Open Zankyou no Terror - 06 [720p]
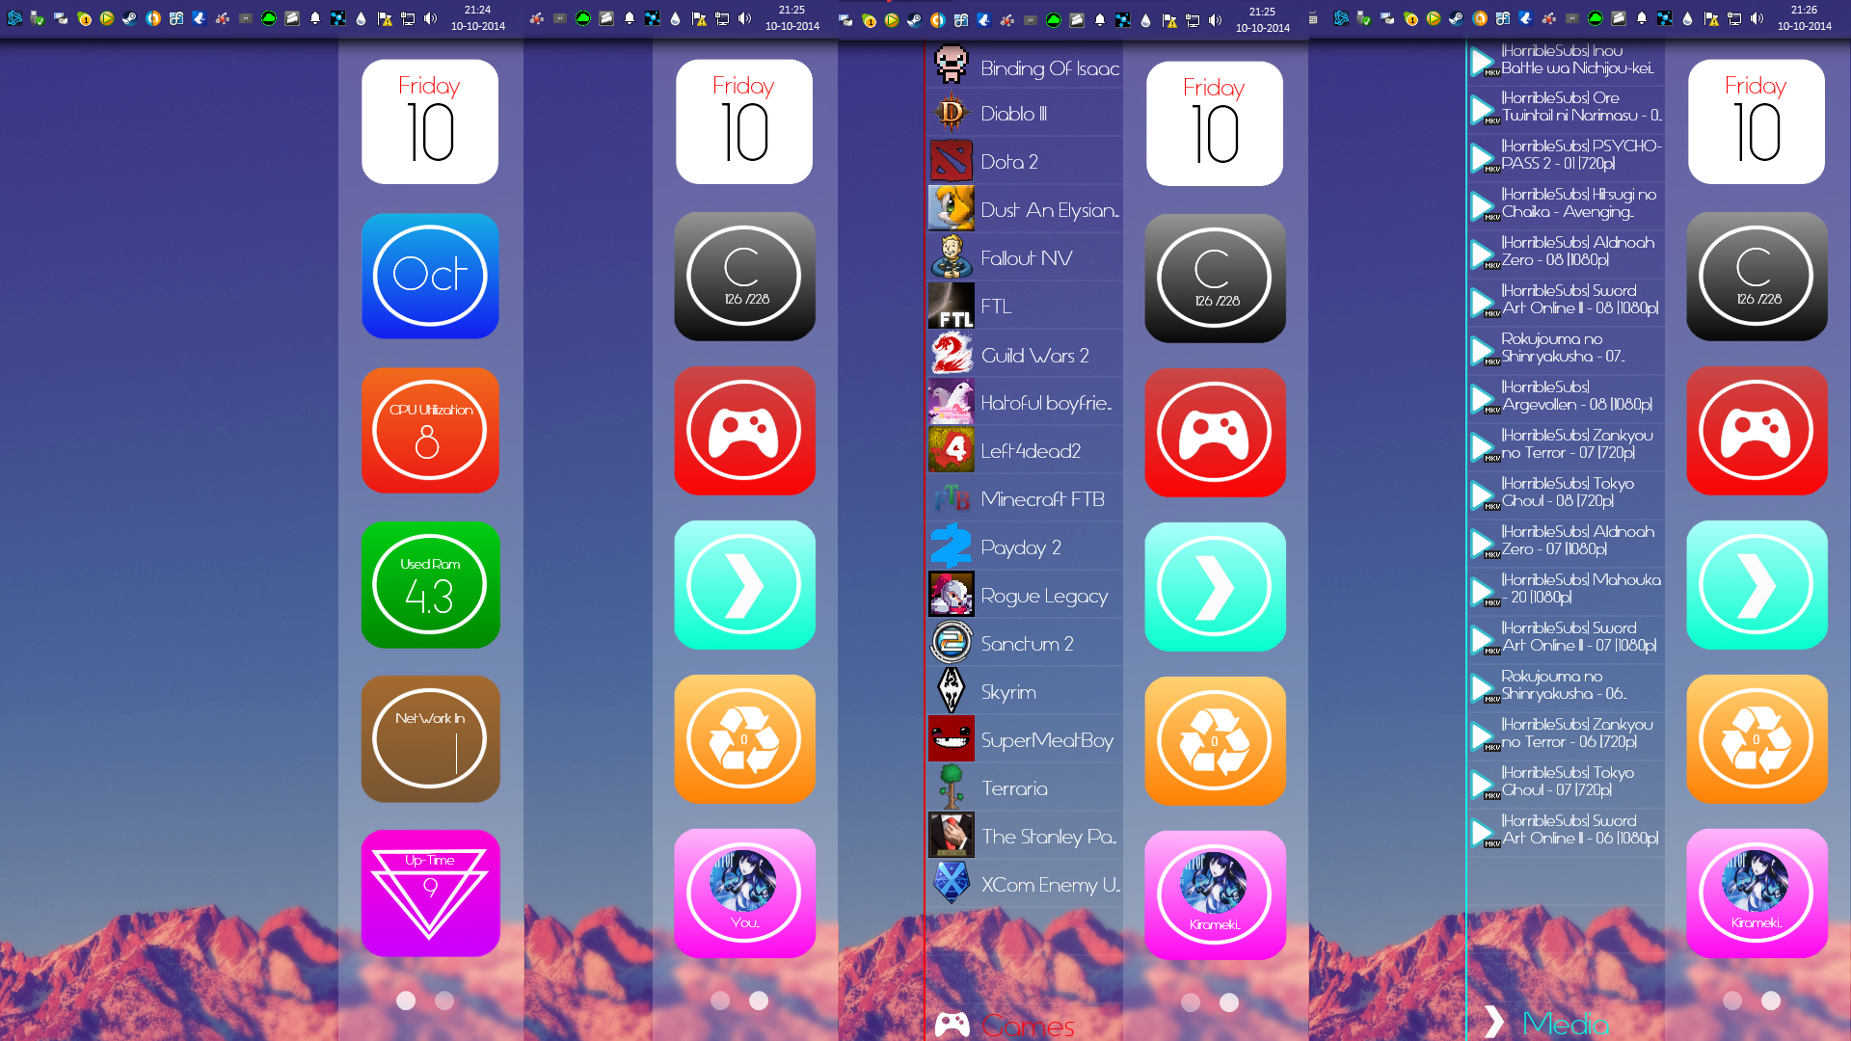Image resolution: width=1851 pixels, height=1041 pixels. point(1567,734)
